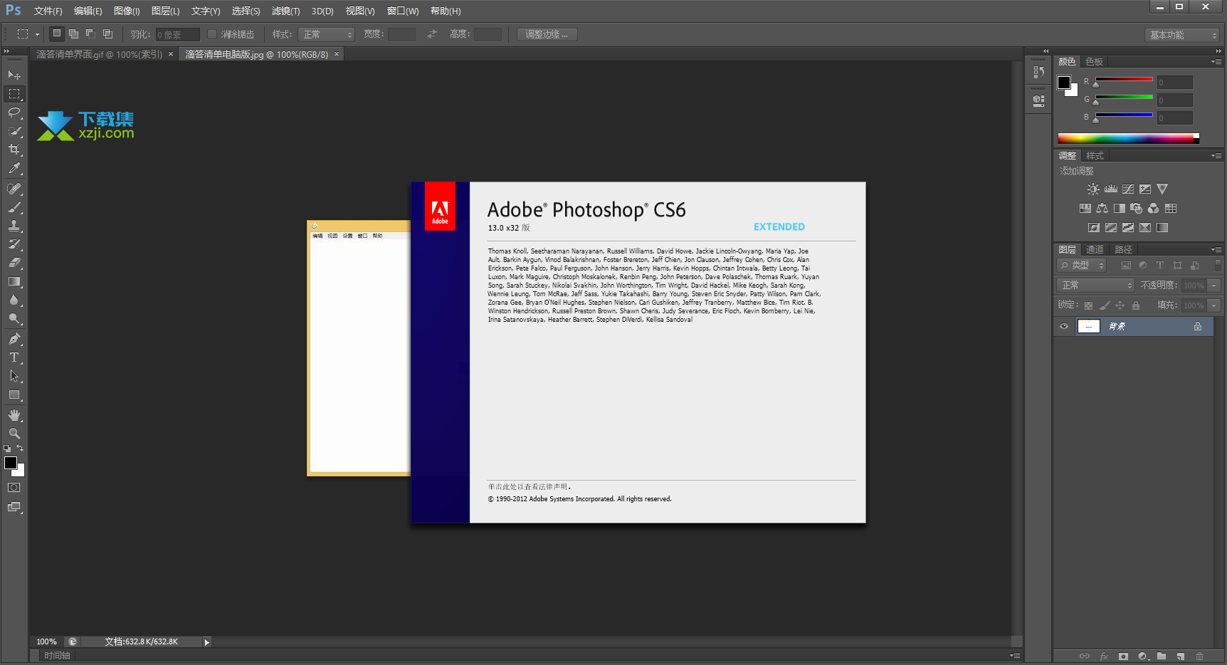Select the Move tool
The height and width of the screenshot is (665, 1227).
pyautogui.click(x=14, y=75)
